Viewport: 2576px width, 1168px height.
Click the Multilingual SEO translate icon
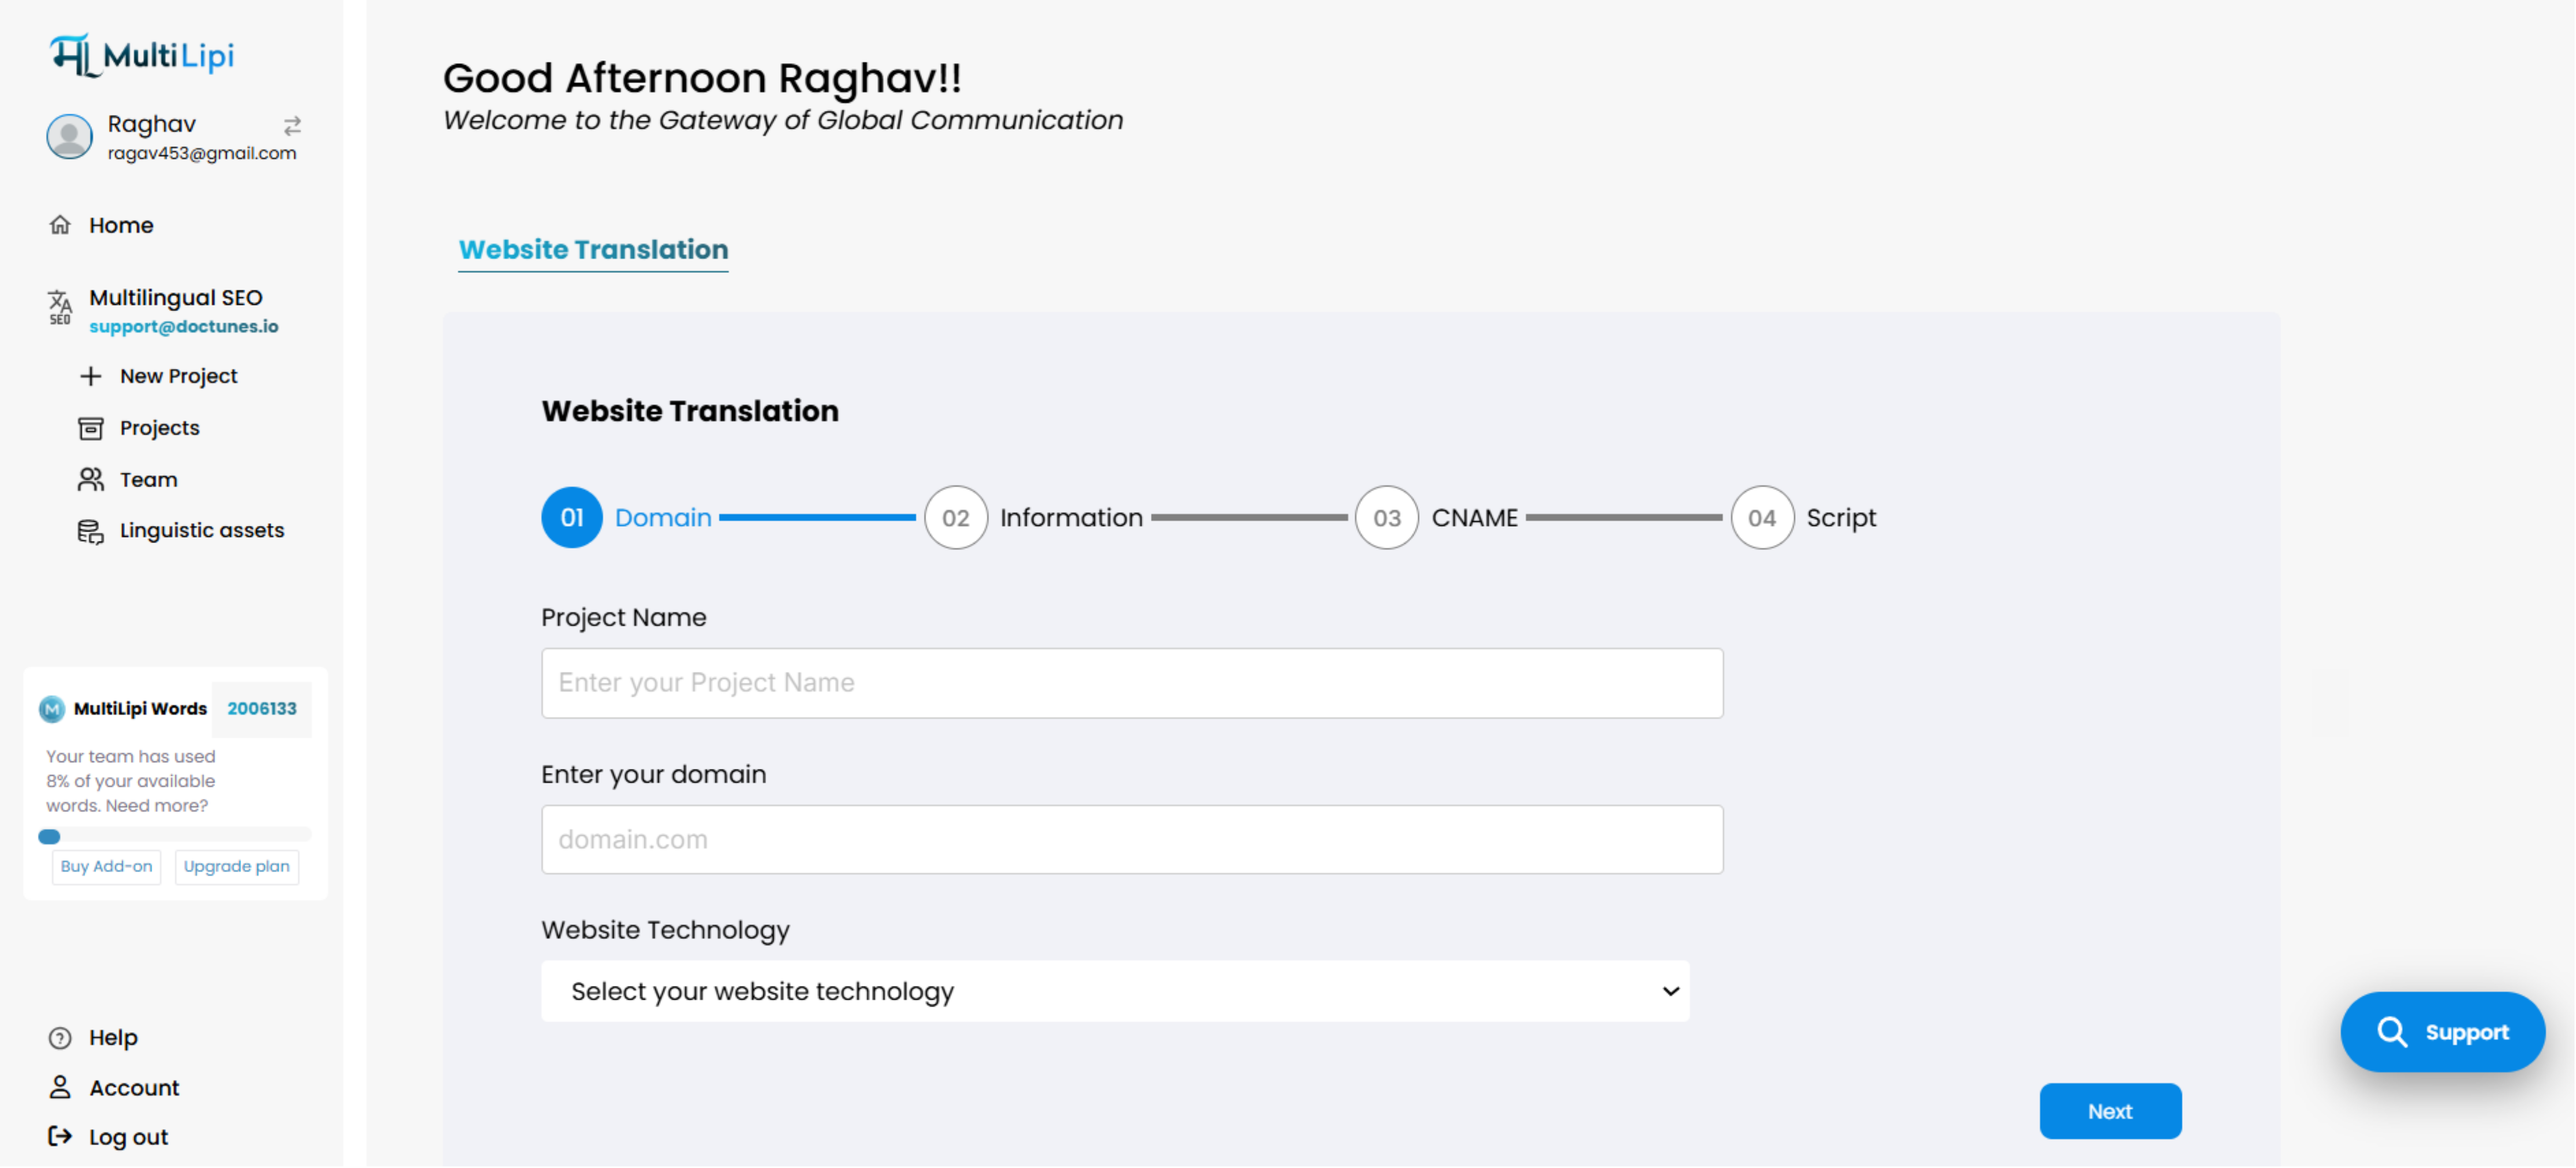[x=60, y=307]
